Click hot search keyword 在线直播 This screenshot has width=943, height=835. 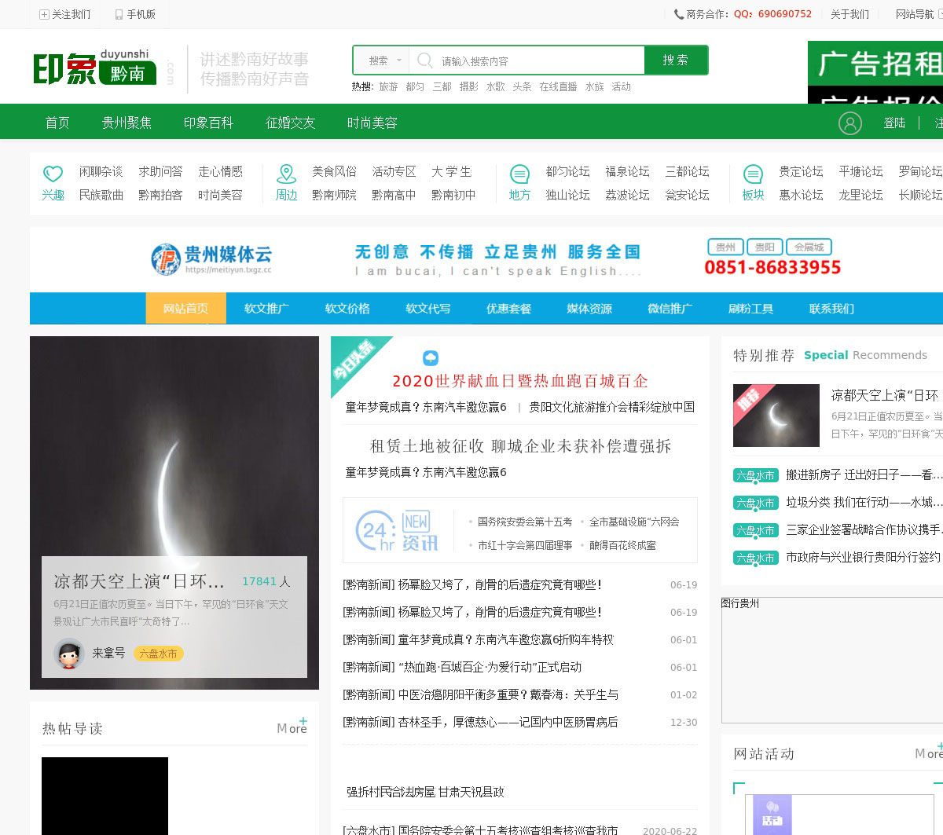pos(558,86)
